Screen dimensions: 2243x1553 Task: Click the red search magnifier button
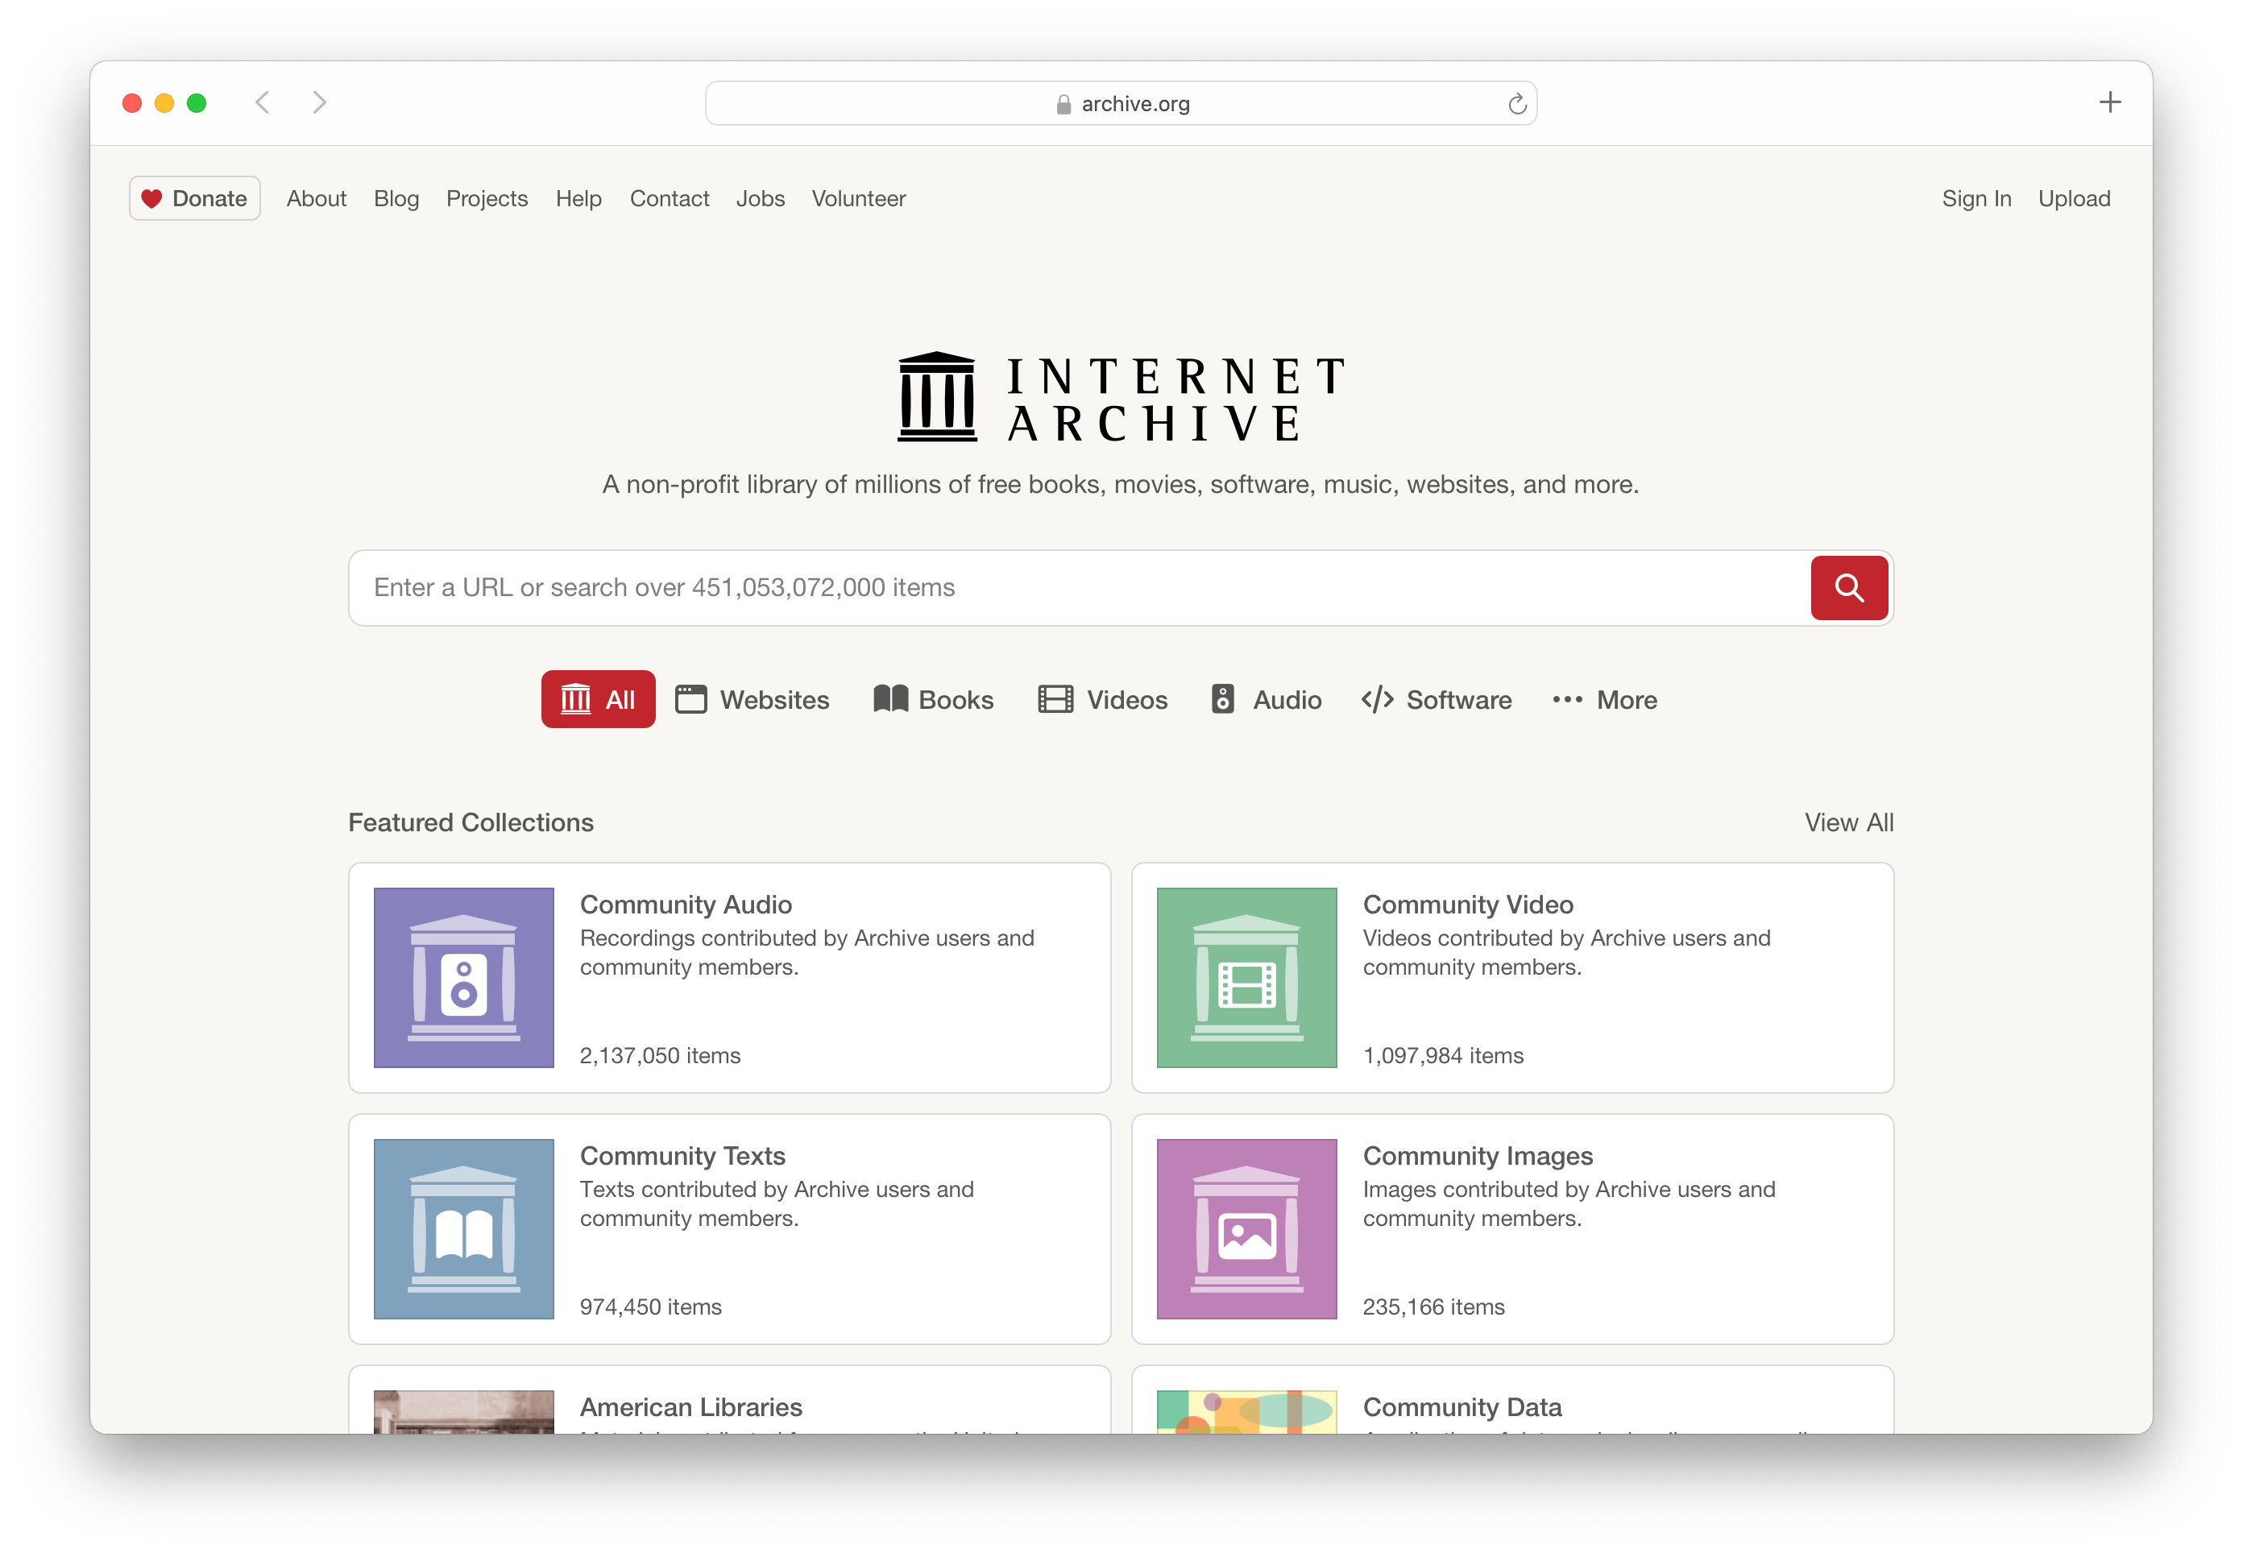pos(1848,588)
